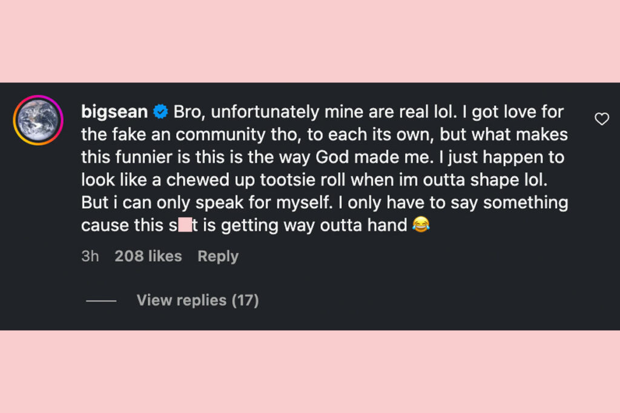Click the dash line before View replies

(102, 300)
